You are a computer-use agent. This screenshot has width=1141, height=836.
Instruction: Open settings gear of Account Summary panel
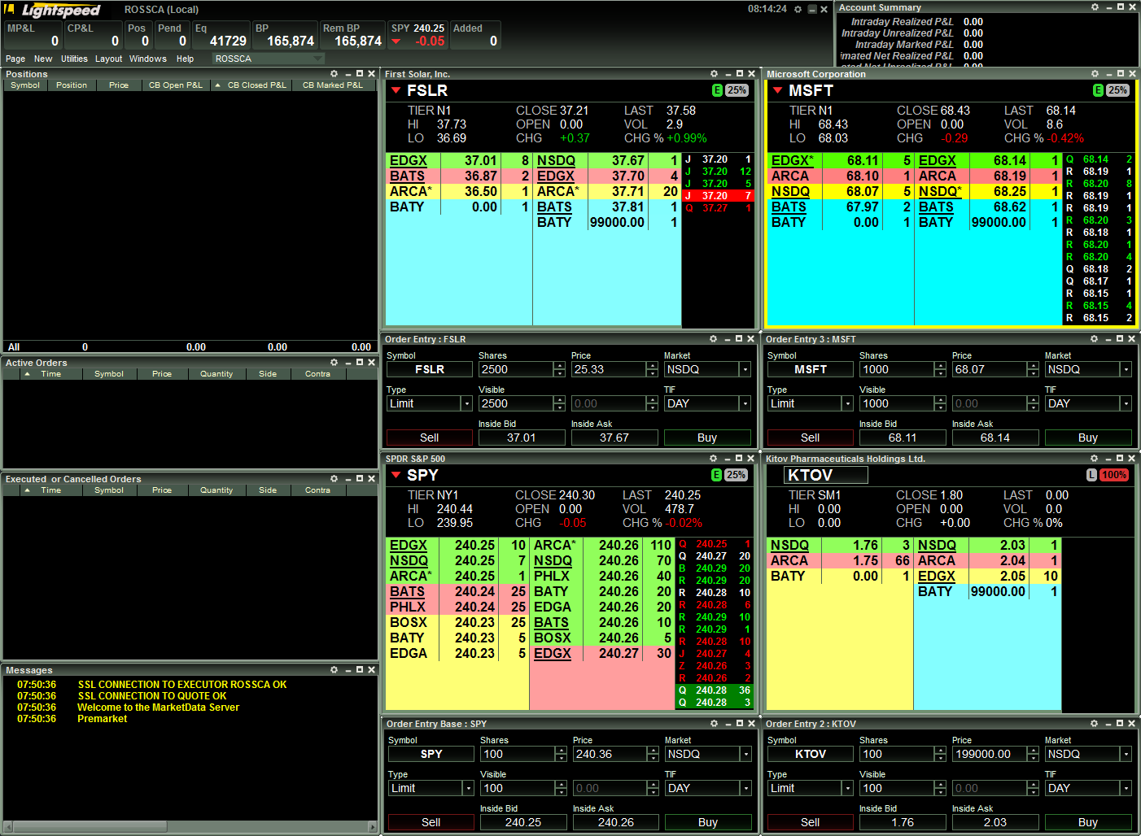[1095, 7]
